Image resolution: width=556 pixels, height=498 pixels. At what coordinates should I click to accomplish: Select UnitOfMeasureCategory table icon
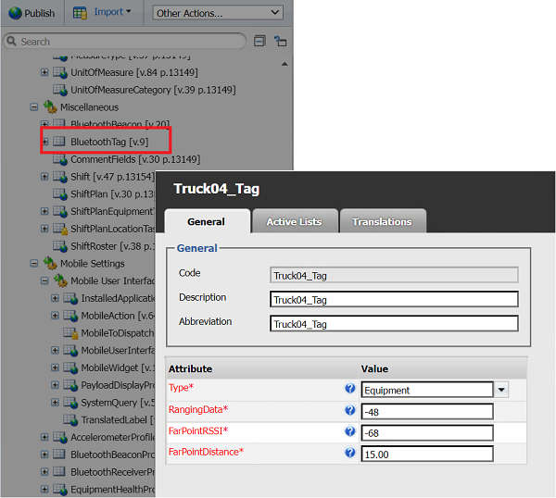coord(60,90)
